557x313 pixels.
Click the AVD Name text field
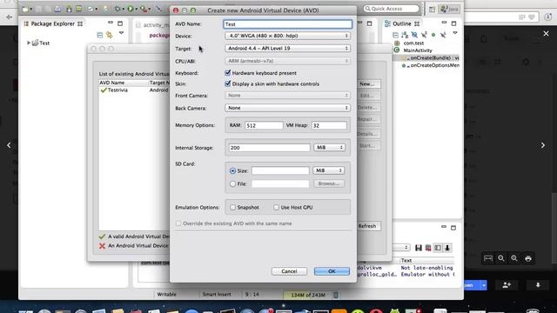tap(288, 24)
